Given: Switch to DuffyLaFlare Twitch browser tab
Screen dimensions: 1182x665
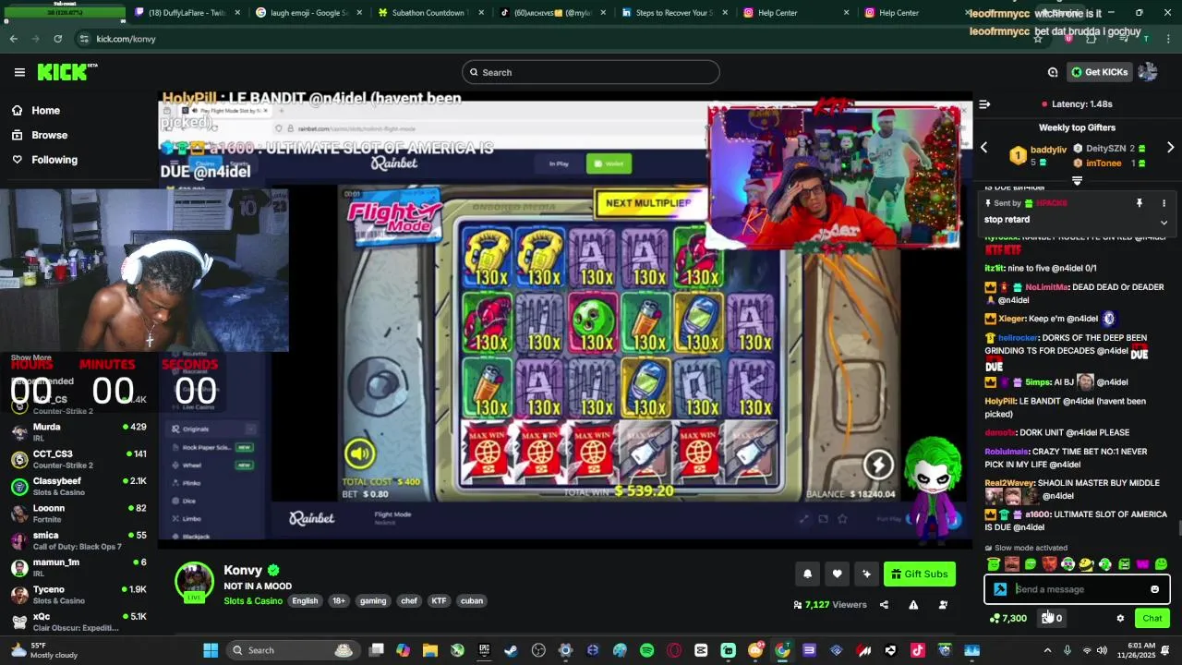Looking at the screenshot, I should pos(188,13).
